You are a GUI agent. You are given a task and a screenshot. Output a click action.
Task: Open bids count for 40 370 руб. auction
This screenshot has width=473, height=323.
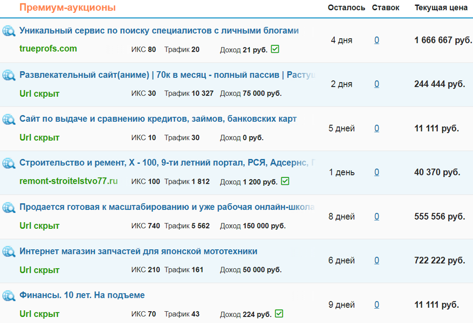point(377,172)
